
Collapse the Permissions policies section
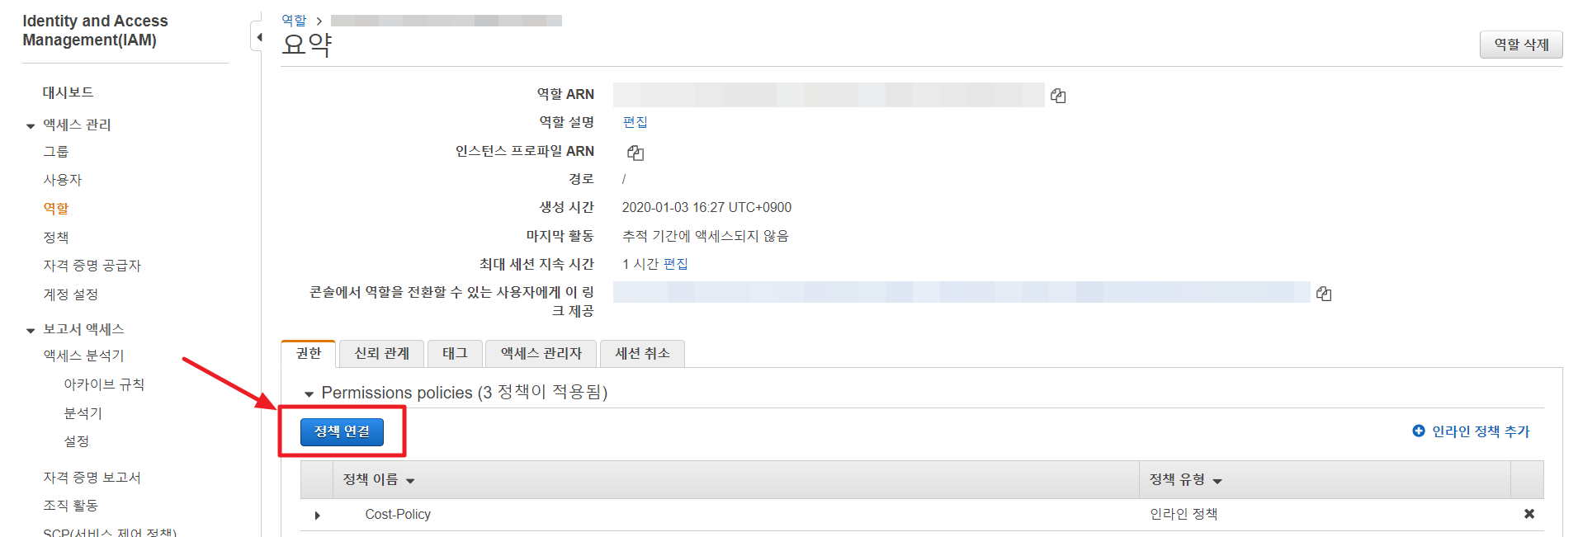[309, 394]
